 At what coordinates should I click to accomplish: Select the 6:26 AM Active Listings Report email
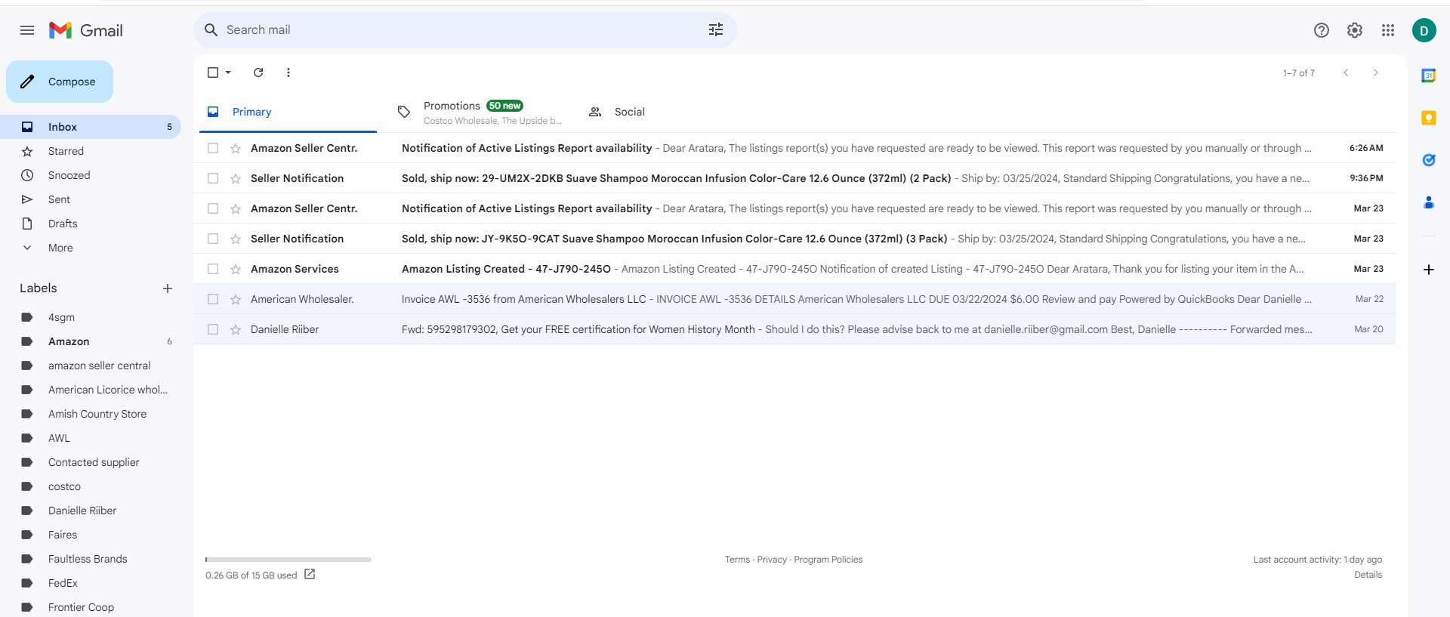click(213, 148)
